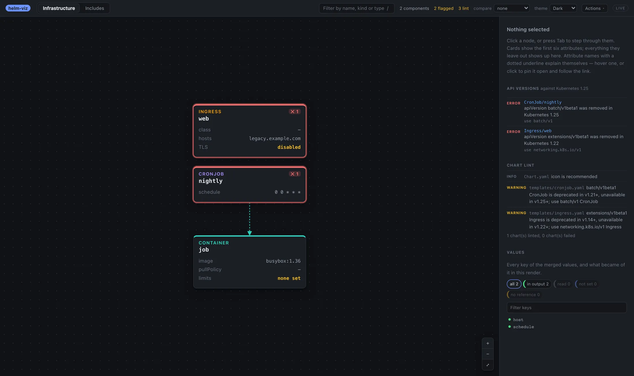Viewport: 634px width, 376px height.
Task: Switch to the Includes tab
Action: (x=95, y=8)
